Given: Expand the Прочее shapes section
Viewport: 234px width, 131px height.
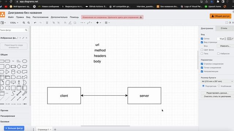Looking at the screenshot, I should pos(4,111).
